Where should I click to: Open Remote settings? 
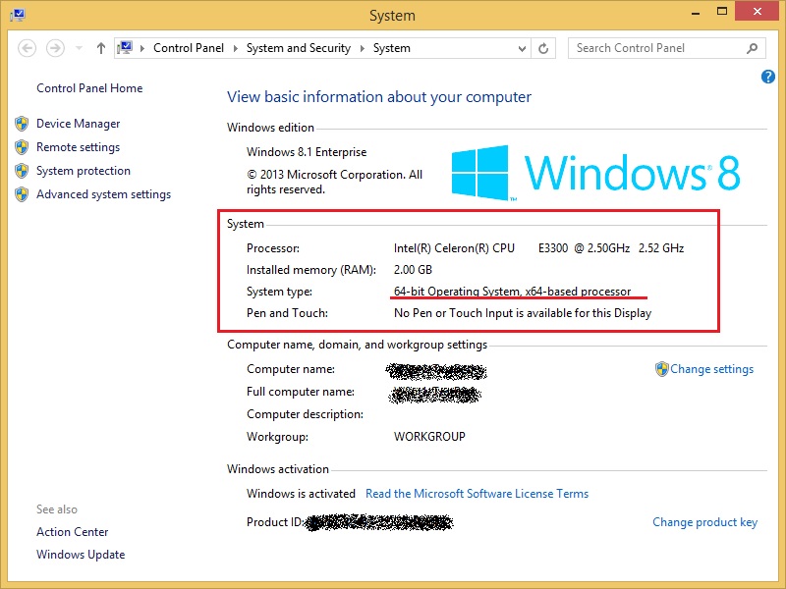[x=79, y=146]
